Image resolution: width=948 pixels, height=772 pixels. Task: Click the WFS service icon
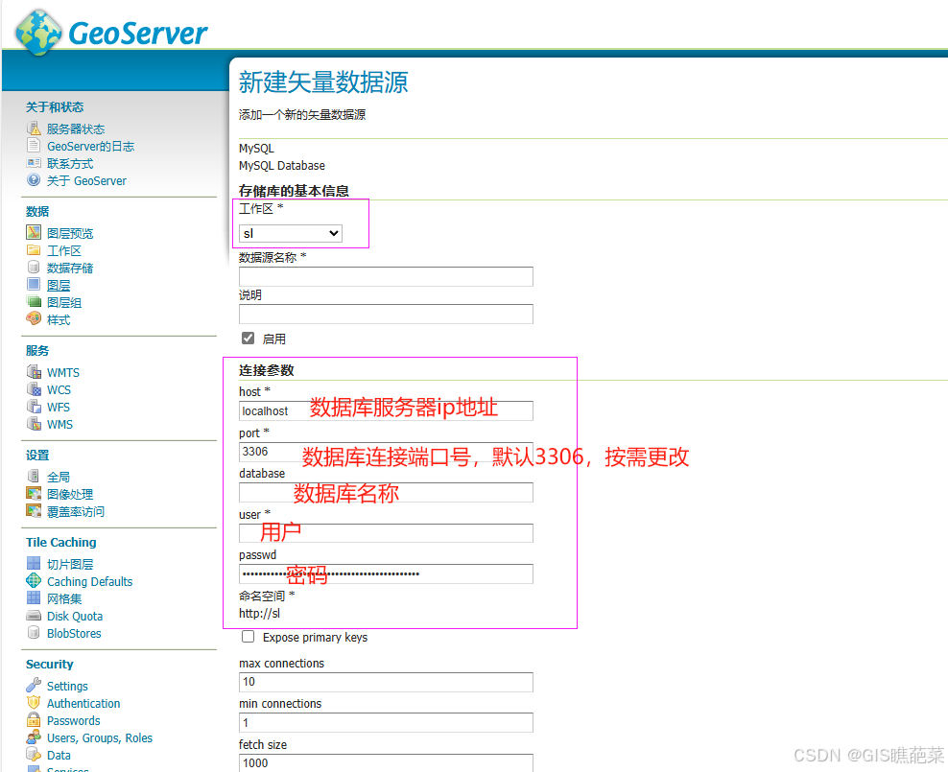coord(34,406)
